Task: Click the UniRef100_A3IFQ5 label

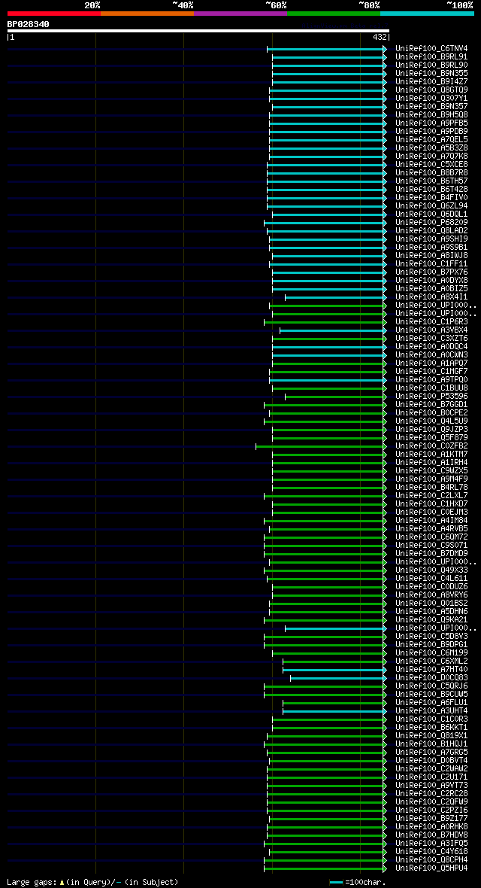Action: coord(431,844)
